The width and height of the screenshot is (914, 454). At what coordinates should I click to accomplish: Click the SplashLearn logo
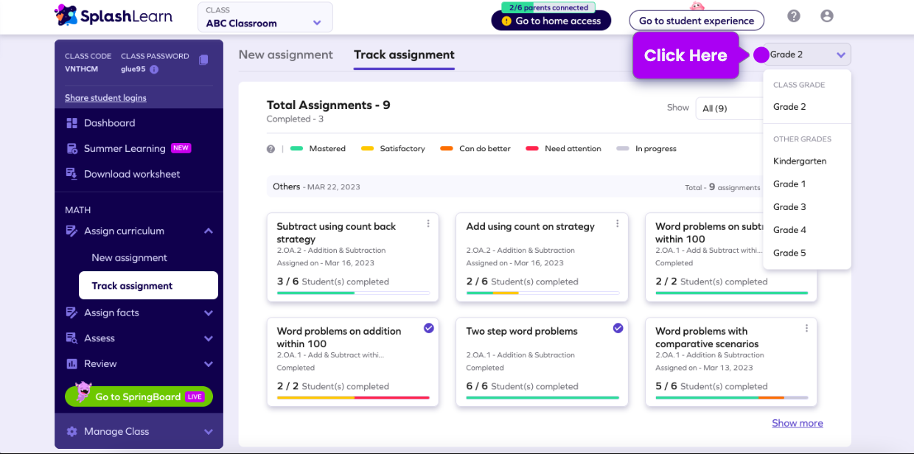click(x=114, y=16)
